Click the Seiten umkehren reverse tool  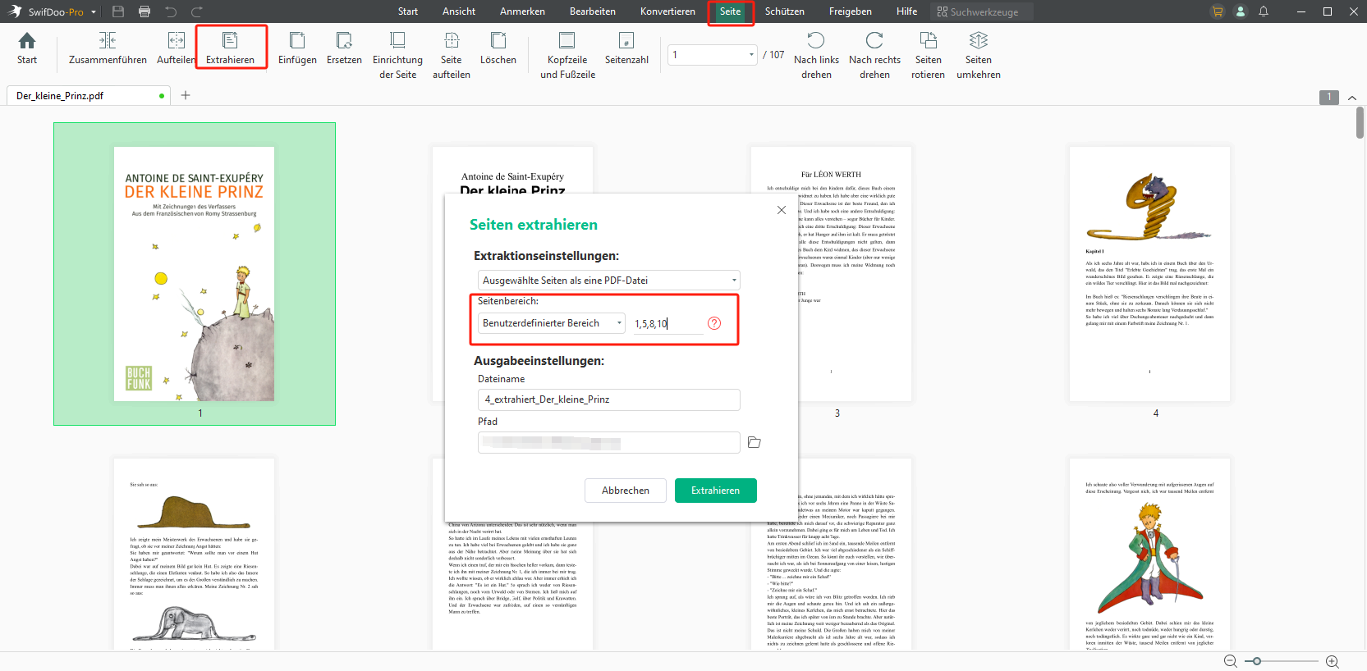point(979,55)
